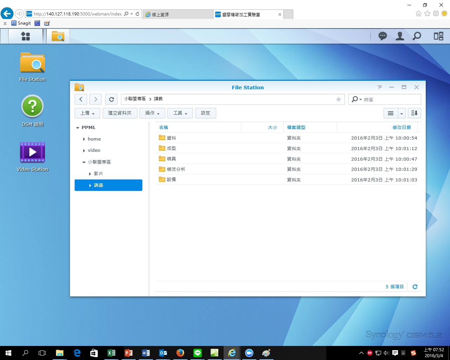
Task: Click File Station taskbar icon in DSM
Action: 58,36
